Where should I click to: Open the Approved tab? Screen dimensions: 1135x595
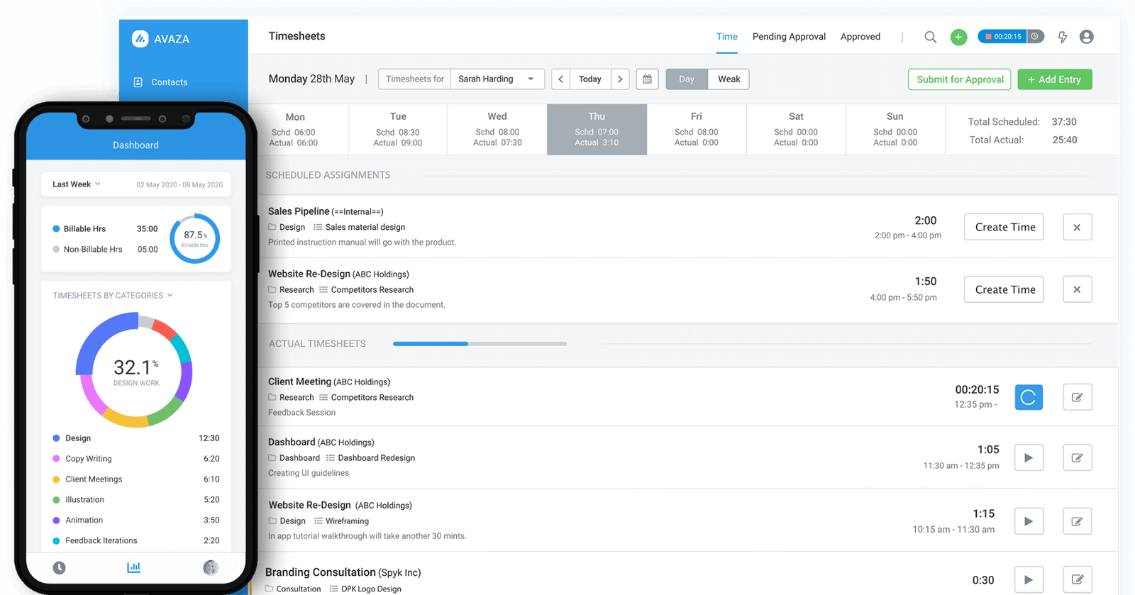pos(860,37)
